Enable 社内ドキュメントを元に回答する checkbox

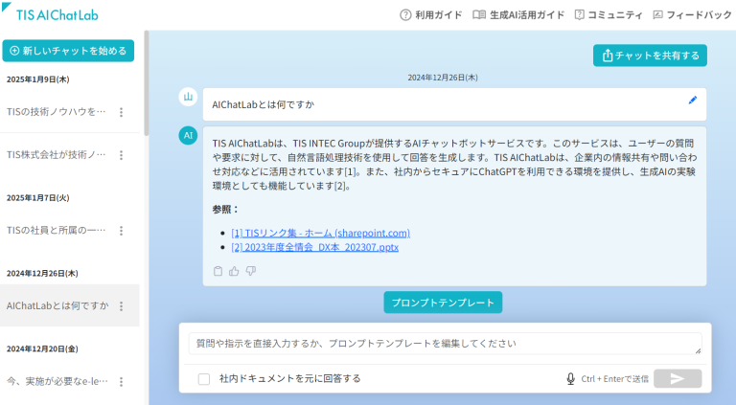(x=204, y=378)
